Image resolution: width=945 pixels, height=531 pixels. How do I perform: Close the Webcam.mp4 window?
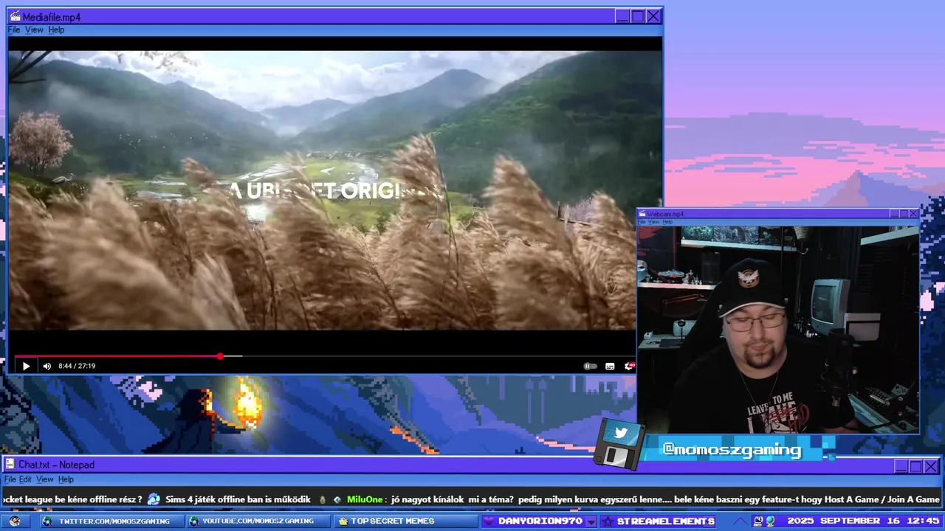(x=913, y=214)
